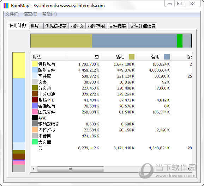Maximize the RamMap window
This screenshot has width=204, height=186.
[x=179, y=4]
